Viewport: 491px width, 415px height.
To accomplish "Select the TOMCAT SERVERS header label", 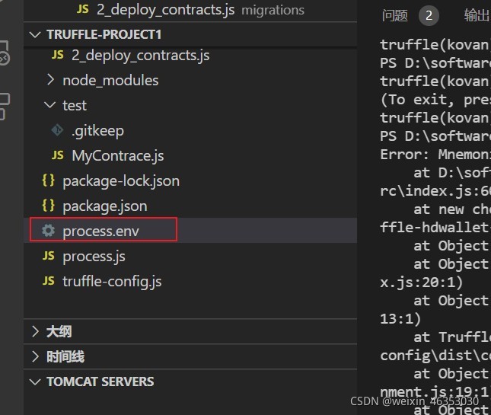I will point(100,381).
